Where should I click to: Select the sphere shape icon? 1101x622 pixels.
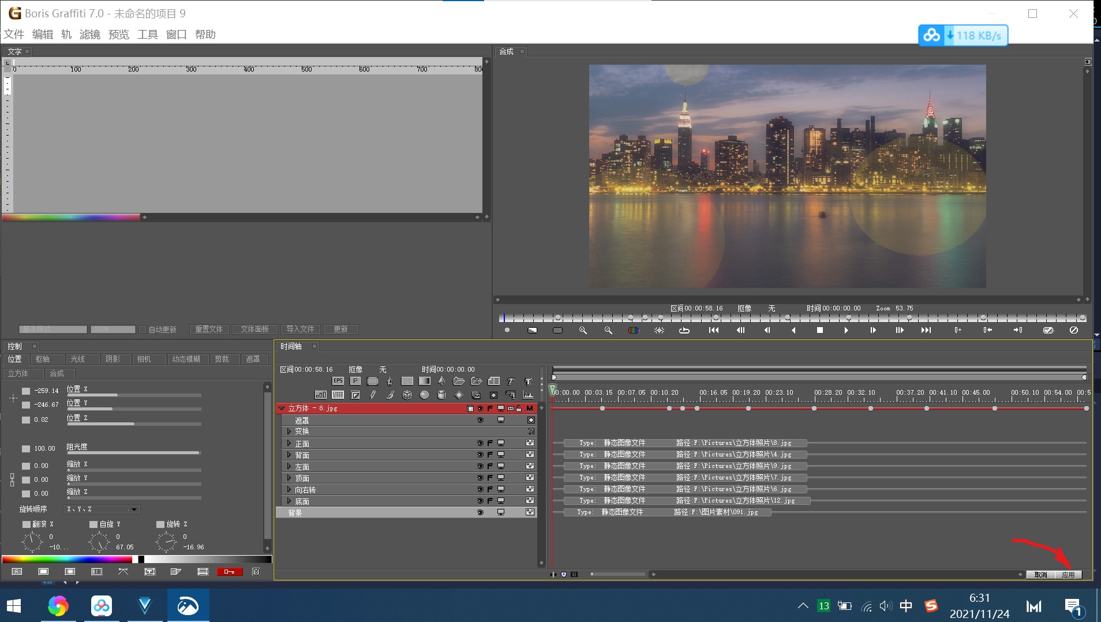pyautogui.click(x=424, y=395)
